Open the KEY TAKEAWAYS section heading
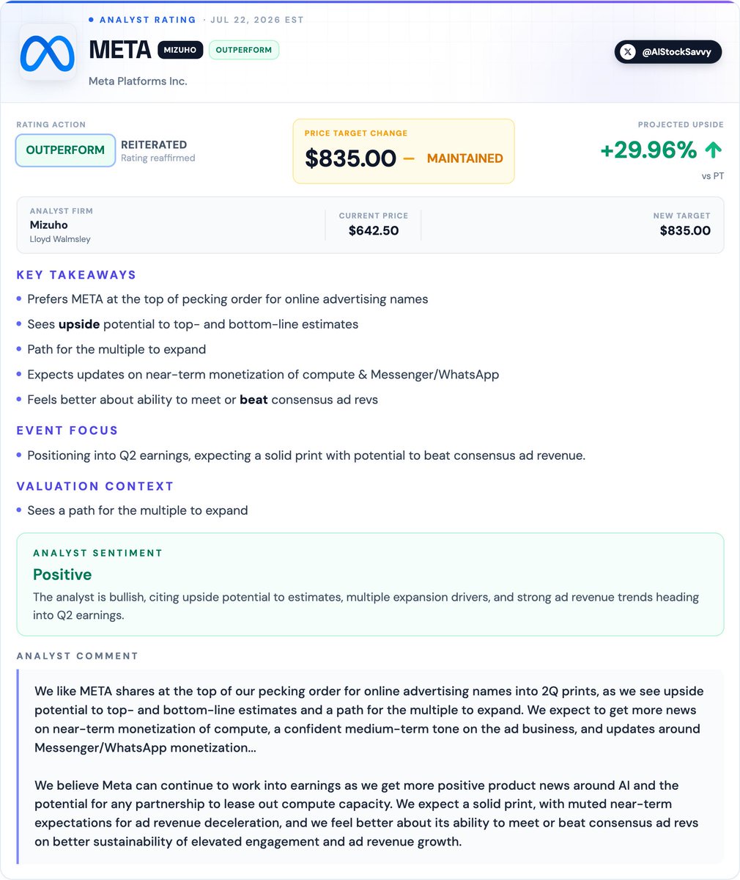This screenshot has width=740, height=880. click(x=76, y=275)
